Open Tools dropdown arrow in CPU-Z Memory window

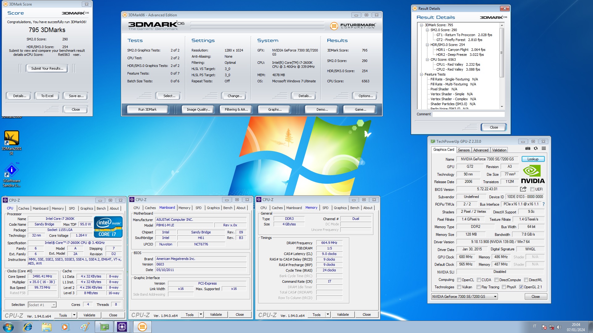coord(328,314)
